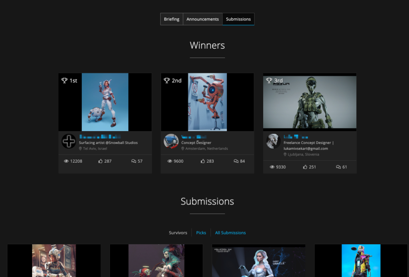Click the Submissions section heading

pyautogui.click(x=207, y=201)
